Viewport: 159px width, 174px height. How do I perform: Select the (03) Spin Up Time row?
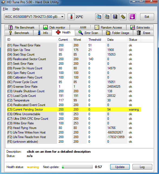click(74, 50)
